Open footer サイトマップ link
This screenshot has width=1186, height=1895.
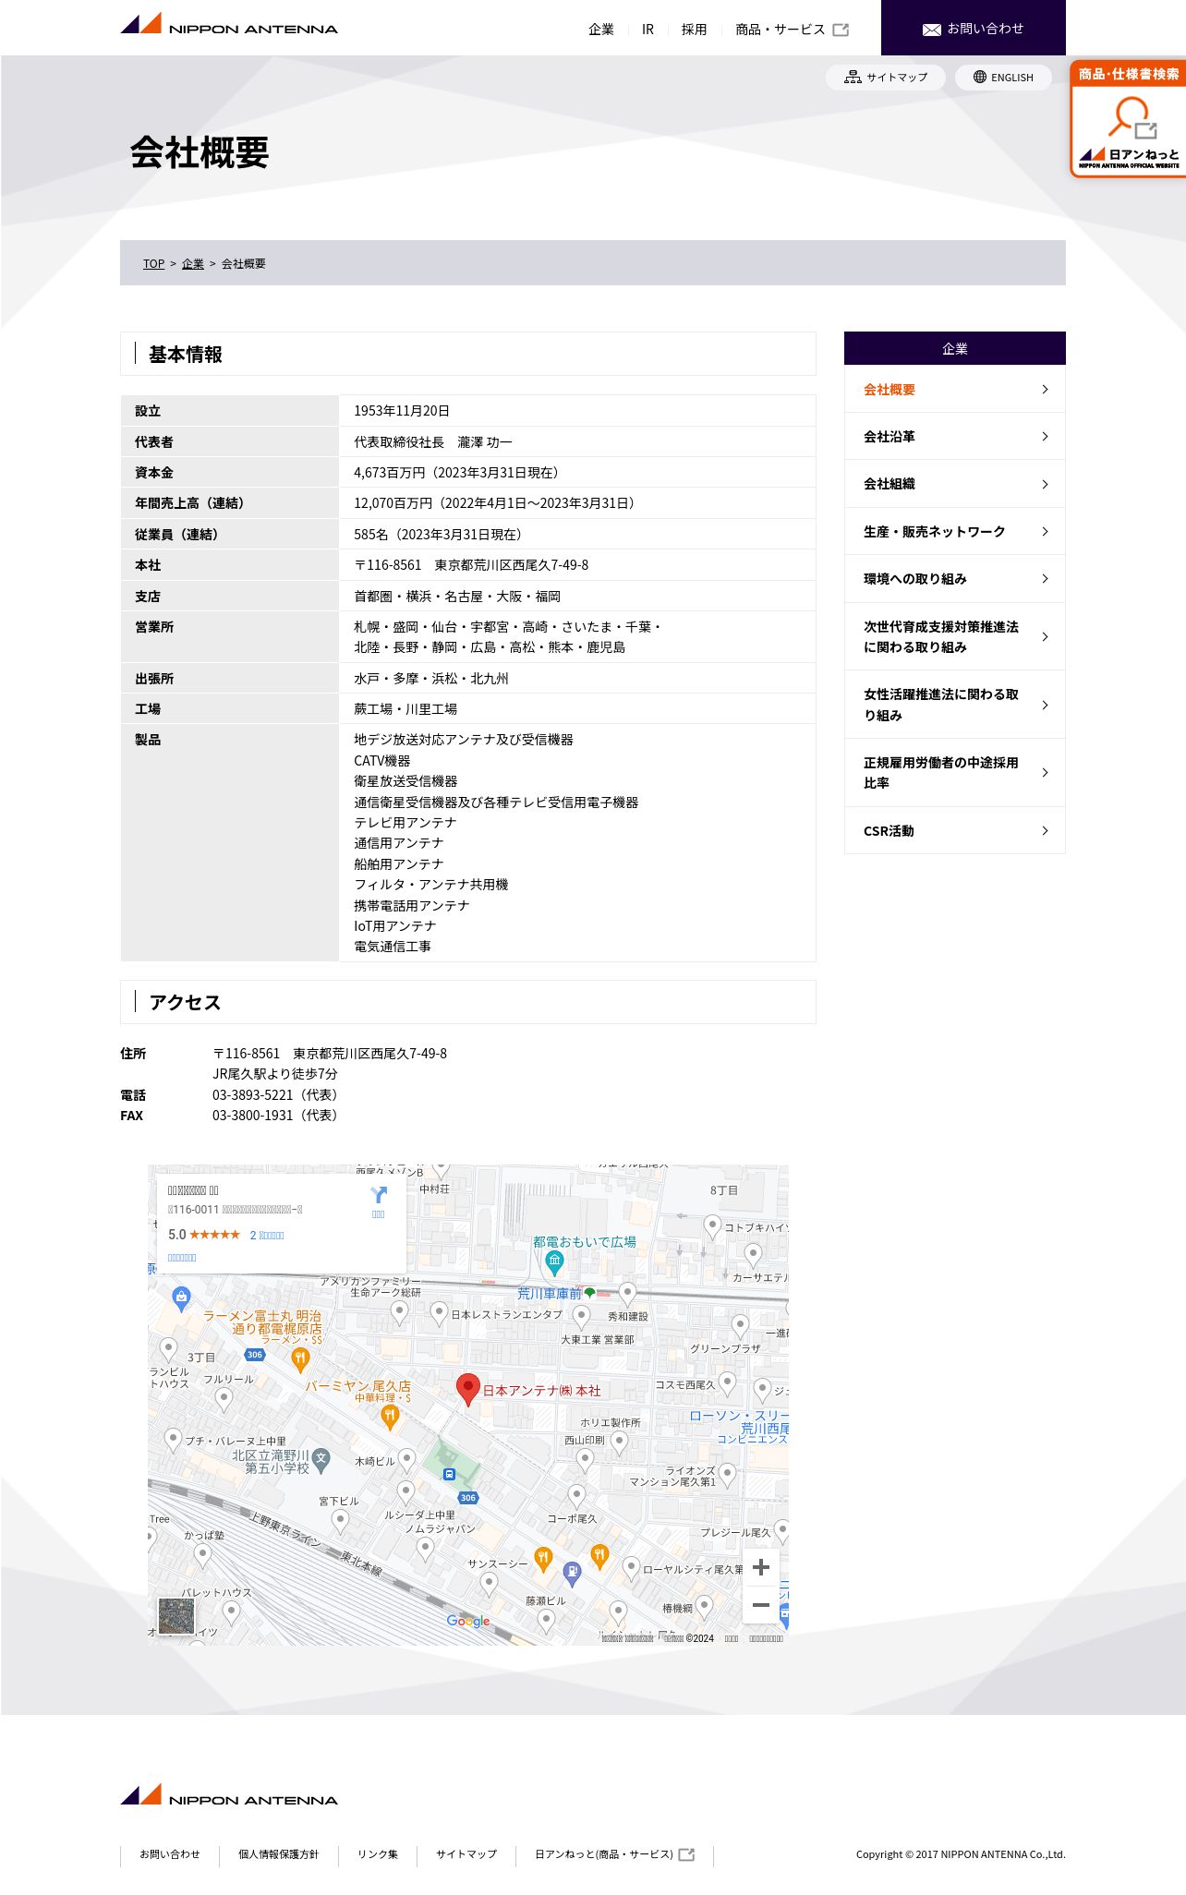point(466,1854)
